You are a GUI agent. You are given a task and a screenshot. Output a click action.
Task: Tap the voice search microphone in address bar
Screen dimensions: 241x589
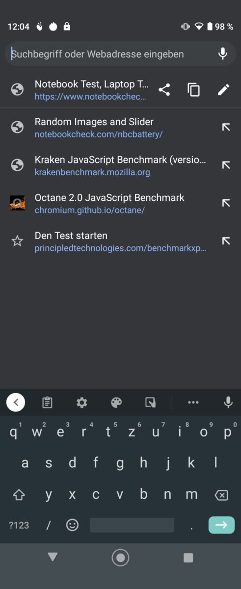point(223,54)
